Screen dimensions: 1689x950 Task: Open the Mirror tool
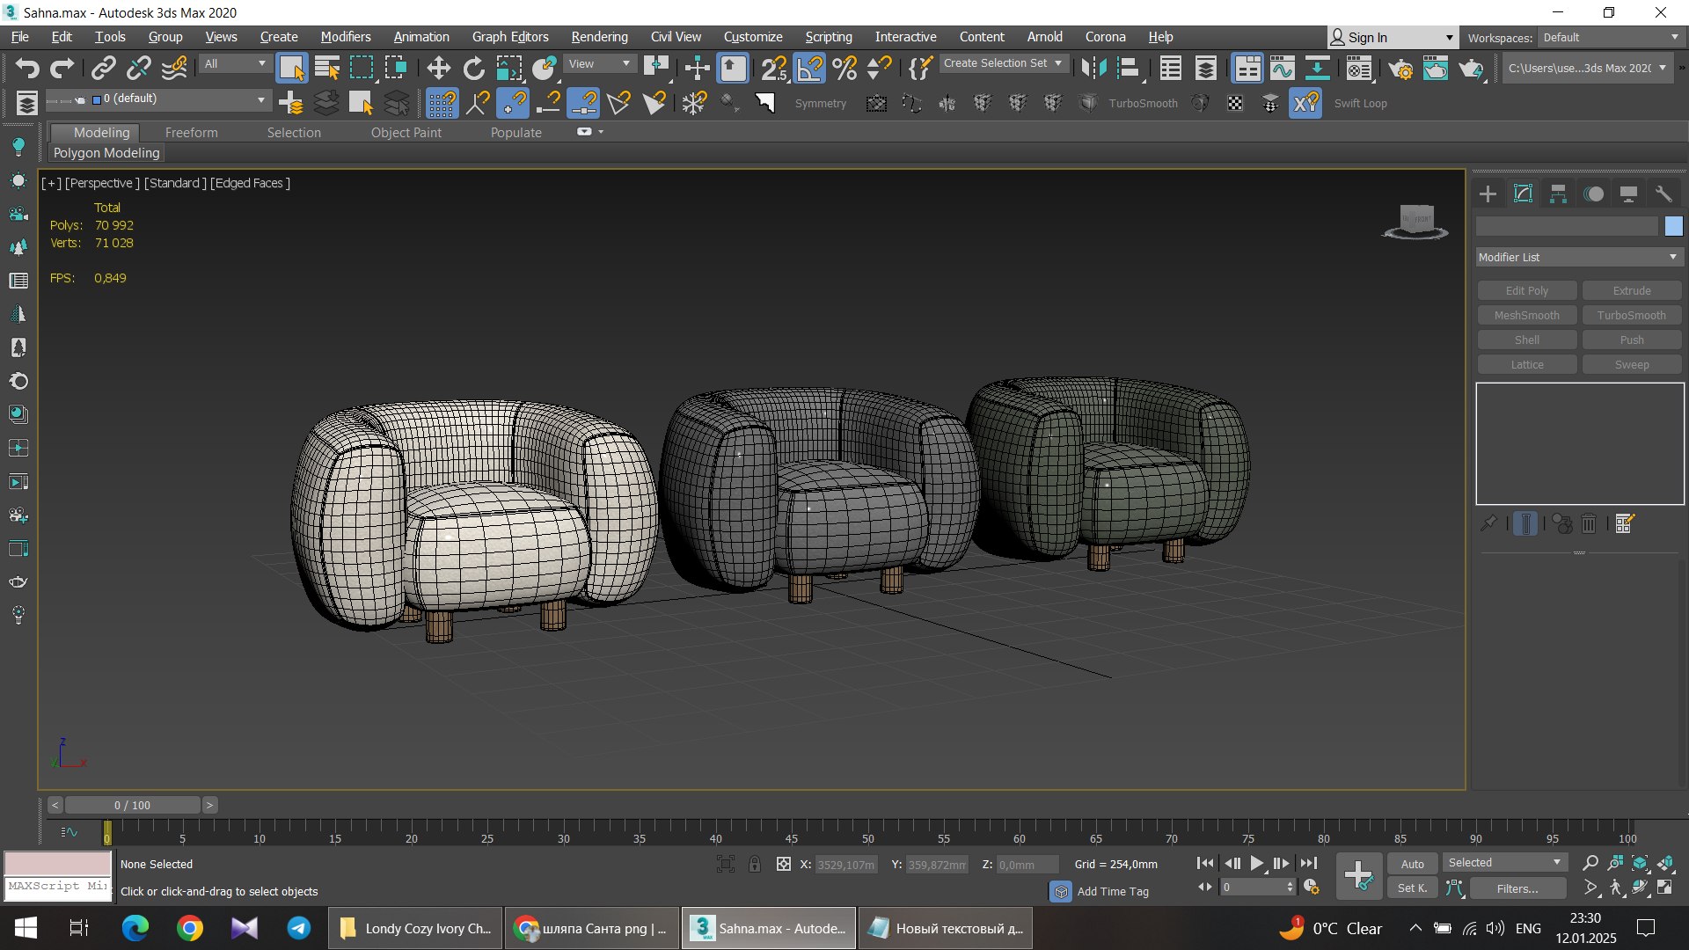point(1093,68)
